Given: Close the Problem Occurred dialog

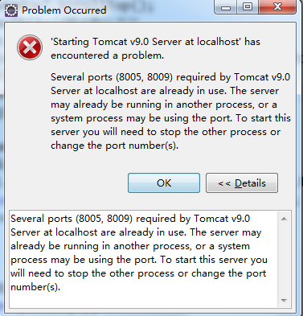Looking at the screenshot, I should tap(277, 7).
